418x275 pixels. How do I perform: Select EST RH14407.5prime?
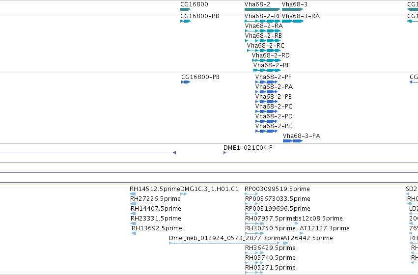pos(133,214)
